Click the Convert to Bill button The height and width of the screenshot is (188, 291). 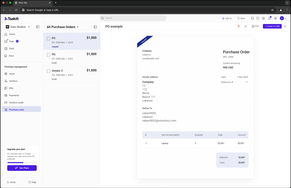272,26
